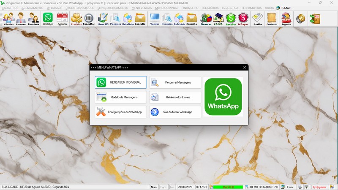Click Pesquisa icon right of Vendas

coord(167,19)
